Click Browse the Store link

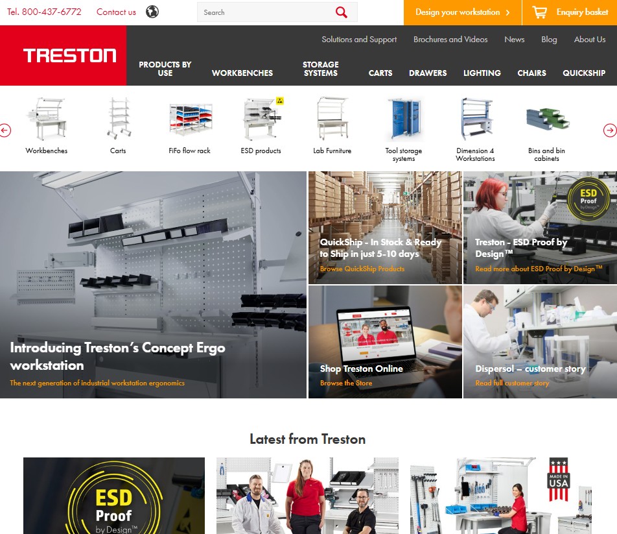coord(346,383)
